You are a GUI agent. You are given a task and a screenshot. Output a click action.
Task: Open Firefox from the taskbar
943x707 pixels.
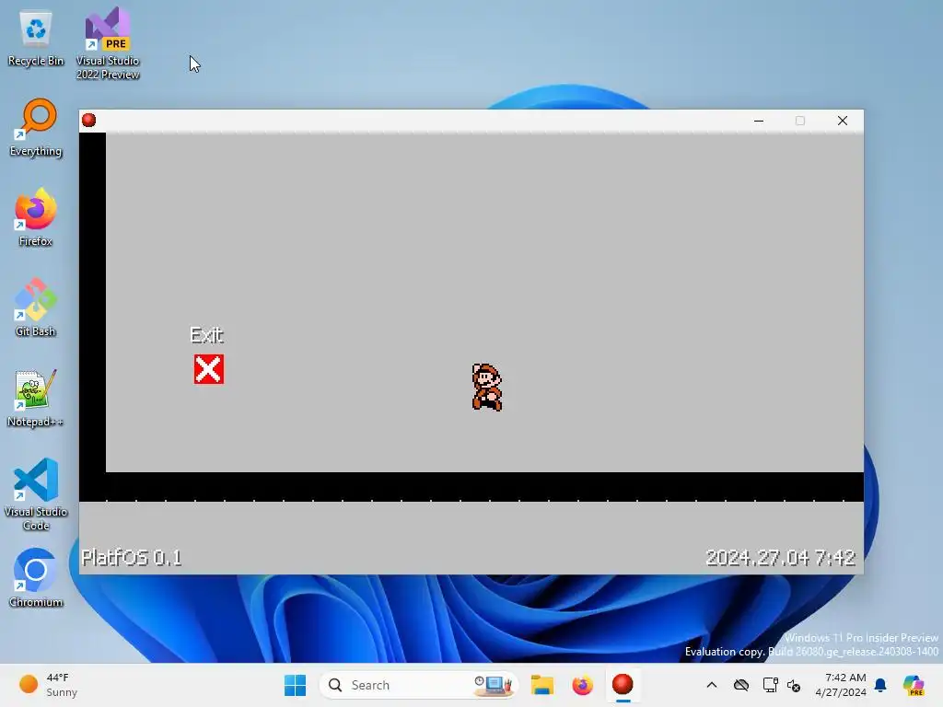pyautogui.click(x=582, y=685)
